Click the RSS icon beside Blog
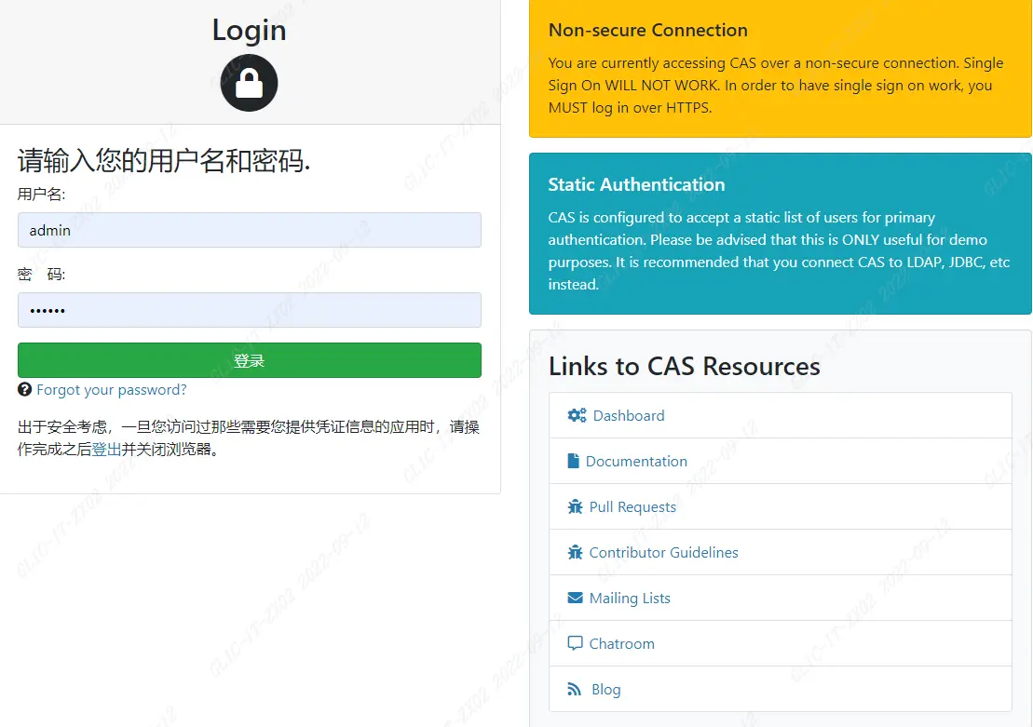The image size is (1033, 727). tap(574, 689)
